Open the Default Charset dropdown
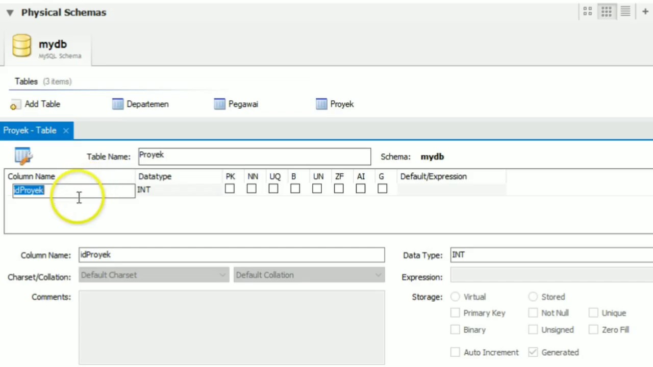The width and height of the screenshot is (653, 367). tap(154, 275)
